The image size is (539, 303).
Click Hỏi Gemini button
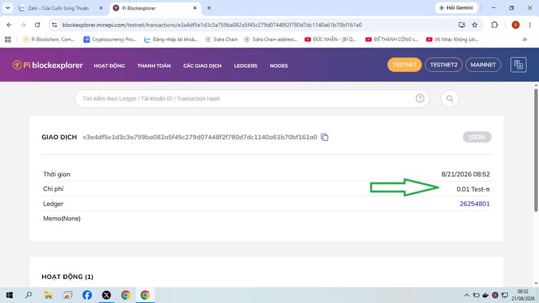click(x=456, y=8)
